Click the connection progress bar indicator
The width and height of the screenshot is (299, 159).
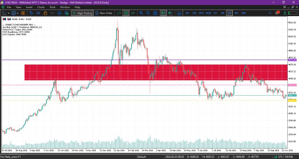[x=293, y=13]
